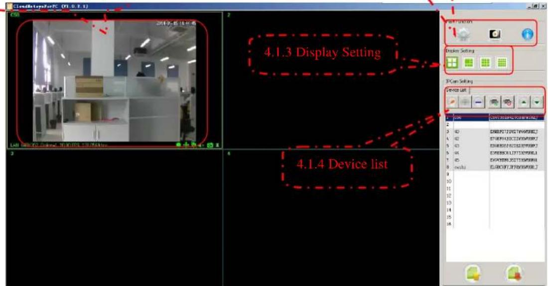Viewport: 548px width, 286px height.
Task: Select empty video window 2
Action: pos(331,80)
